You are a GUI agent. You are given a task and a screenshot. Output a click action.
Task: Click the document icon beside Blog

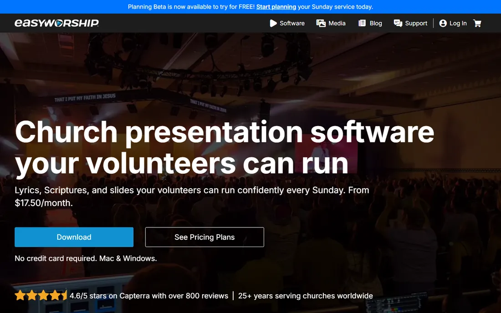(362, 23)
